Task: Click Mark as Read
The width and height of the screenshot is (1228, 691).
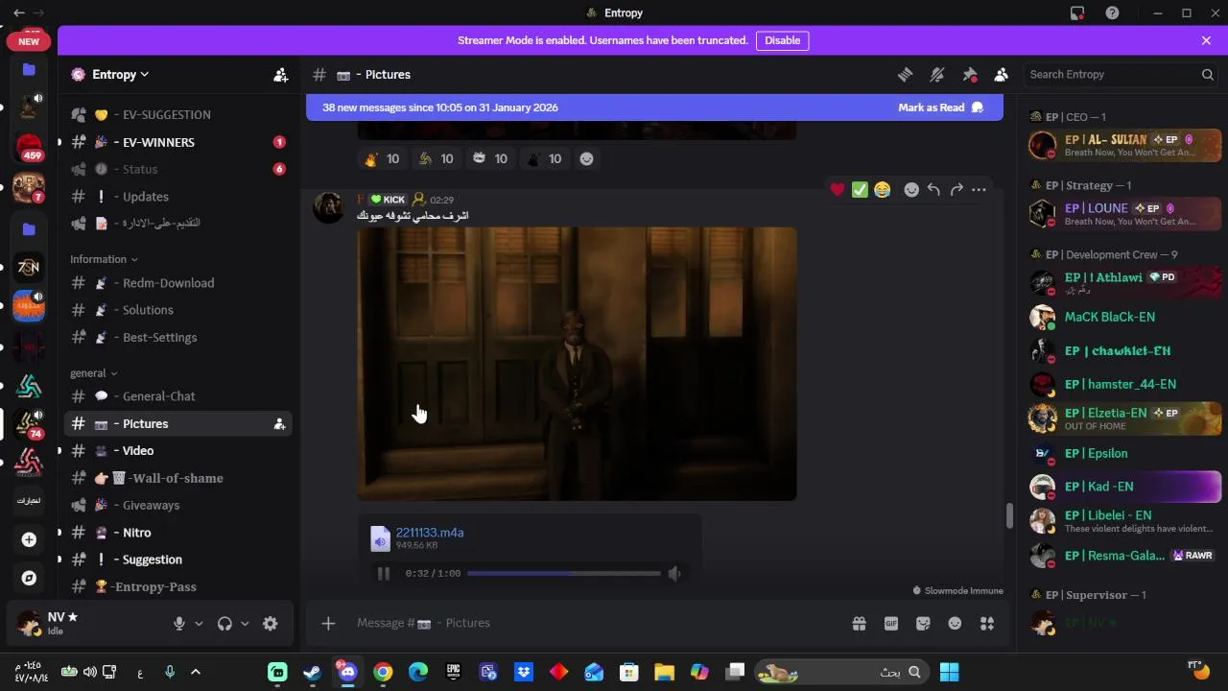Action: tap(940, 107)
